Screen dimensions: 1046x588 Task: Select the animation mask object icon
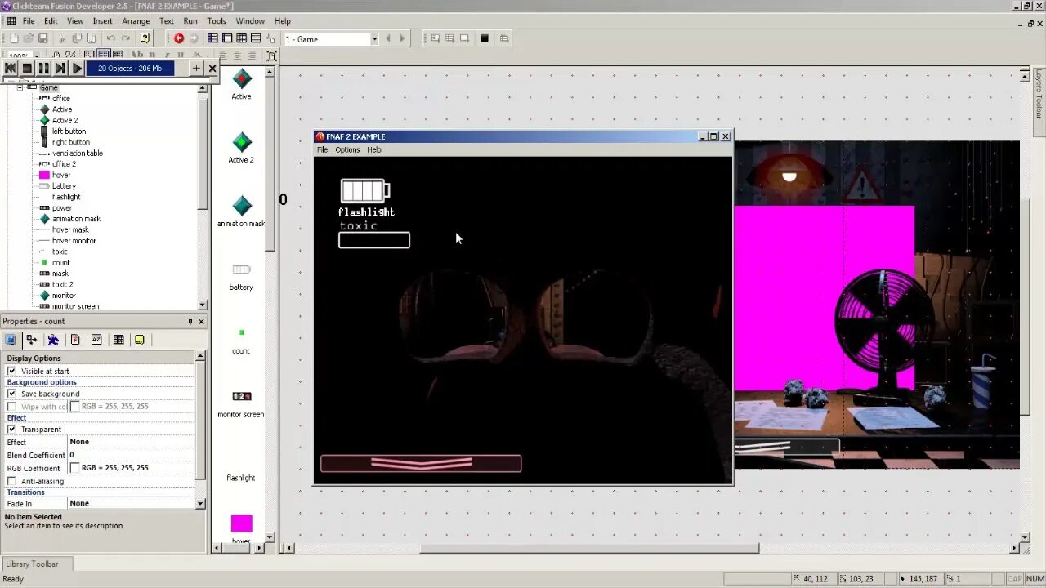[x=241, y=206]
